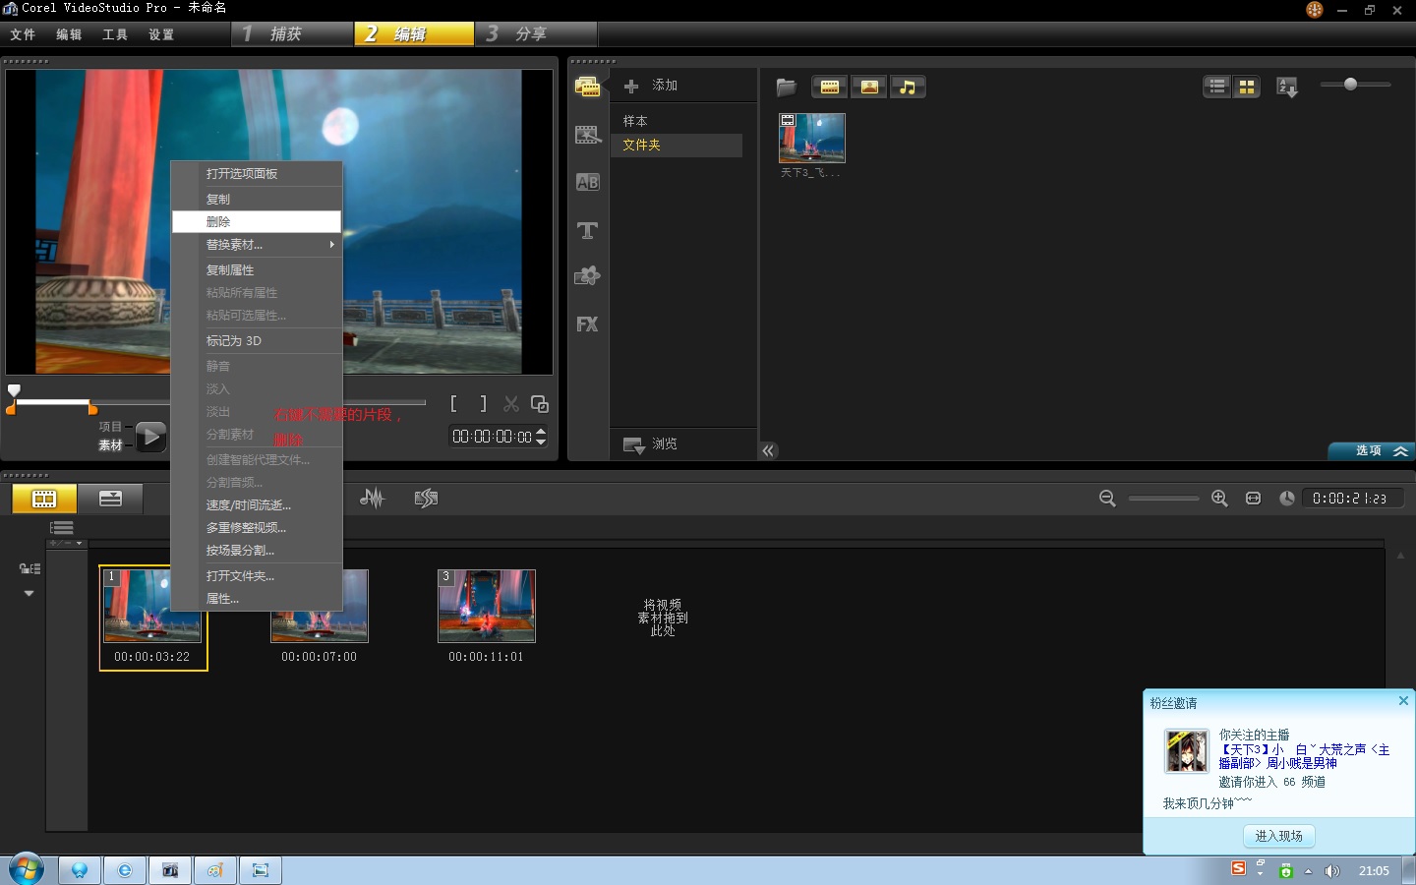
Task: Open the Graphic library icon
Action: pos(587,276)
